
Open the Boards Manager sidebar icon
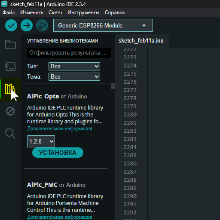pos(10,67)
